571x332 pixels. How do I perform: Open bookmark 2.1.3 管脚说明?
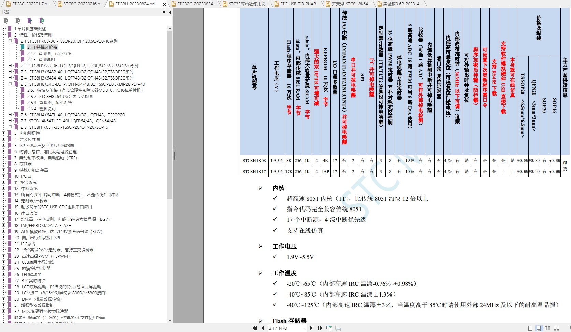pos(41,60)
